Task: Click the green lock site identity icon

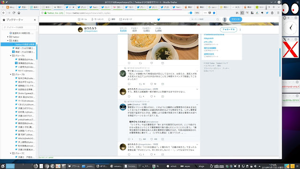Action: pyautogui.click(x=45, y=13)
